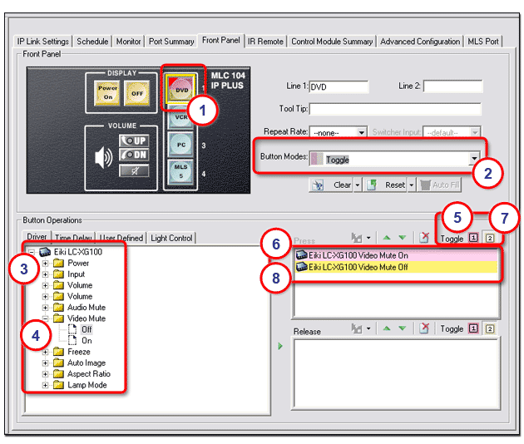Switch to the IR Remote tab

tap(264, 42)
